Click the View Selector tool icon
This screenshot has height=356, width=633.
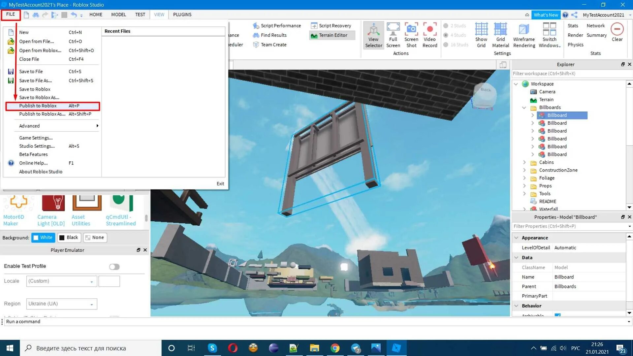[373, 35]
